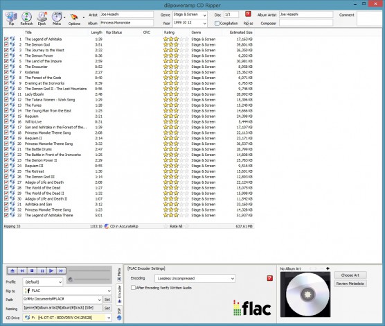Set rating stars for Requiem III
The image size is (385, 326).
coord(176,166)
